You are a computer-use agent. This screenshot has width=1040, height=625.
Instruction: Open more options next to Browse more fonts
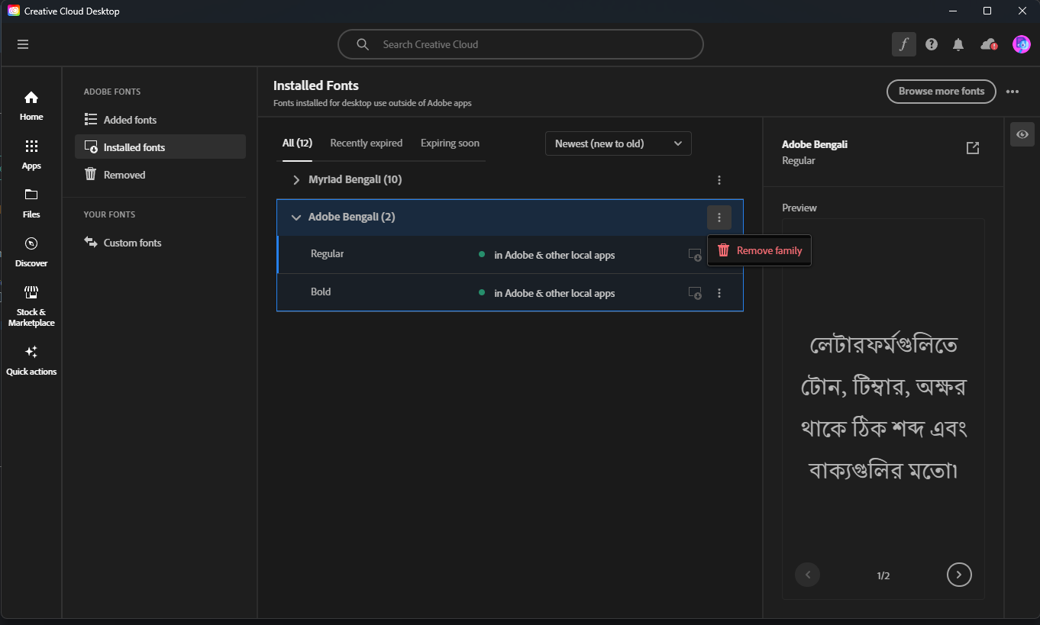[1013, 92]
